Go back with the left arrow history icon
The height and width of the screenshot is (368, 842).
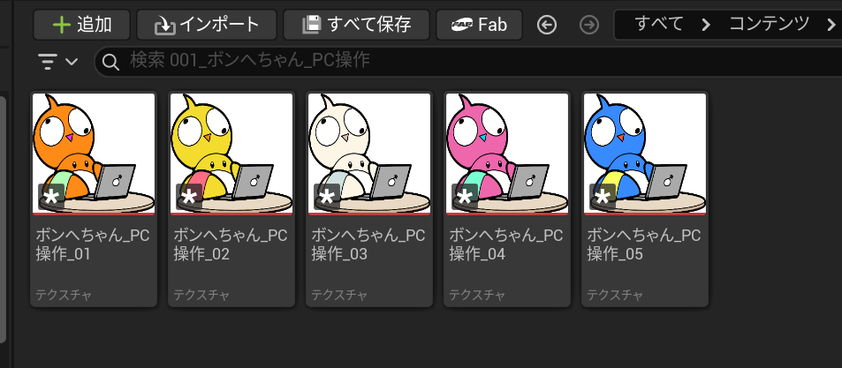547,25
